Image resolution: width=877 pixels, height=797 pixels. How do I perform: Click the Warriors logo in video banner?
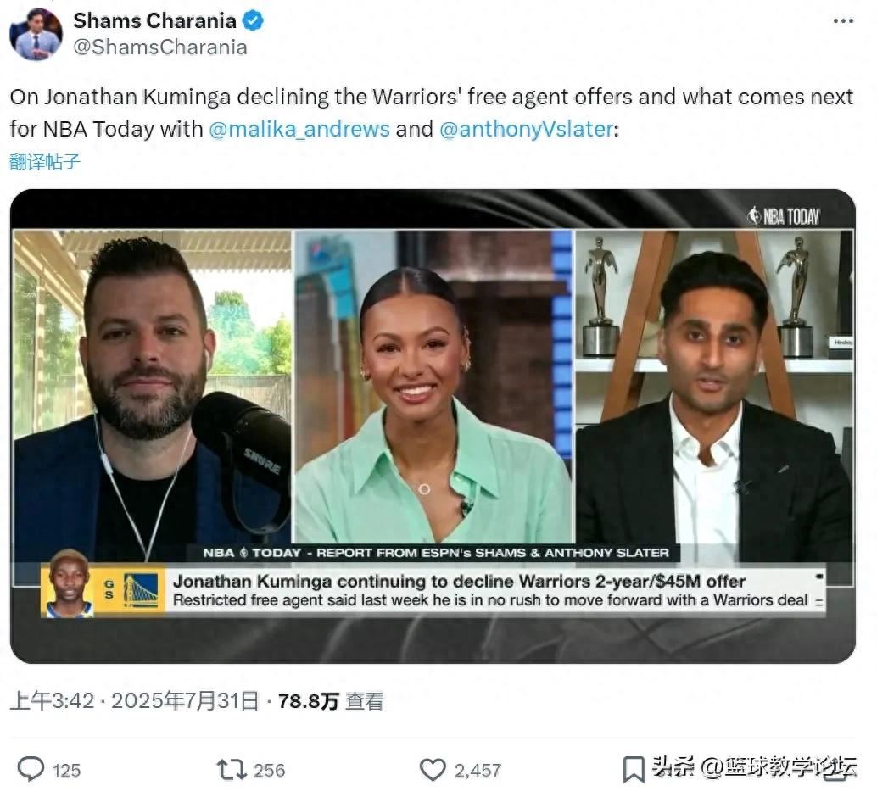click(141, 591)
